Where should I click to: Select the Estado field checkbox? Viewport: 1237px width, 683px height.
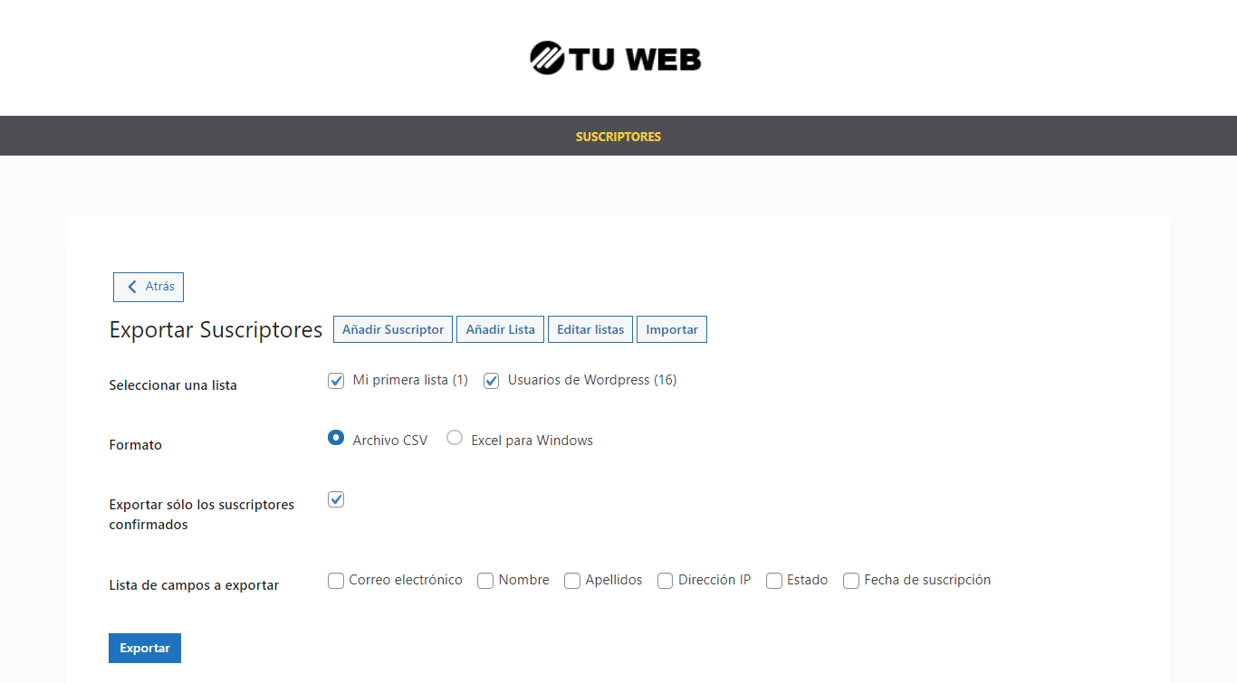coord(774,581)
